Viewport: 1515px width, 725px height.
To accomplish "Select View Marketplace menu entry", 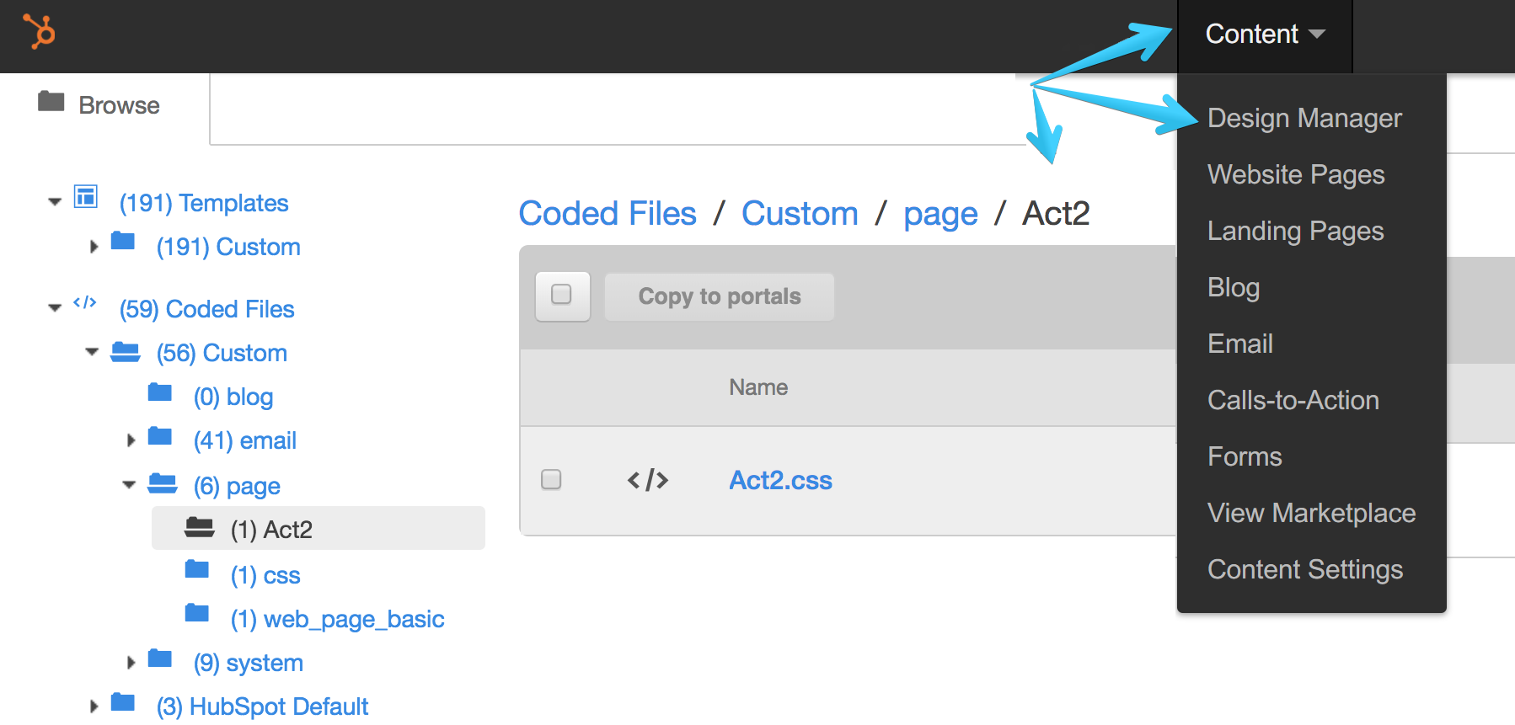I will (x=1311, y=513).
